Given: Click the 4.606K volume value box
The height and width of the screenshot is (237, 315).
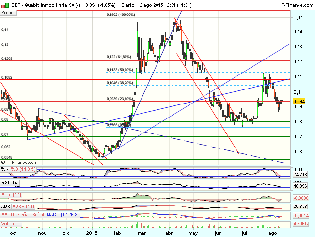Looking at the screenshot, I should point(300,224).
